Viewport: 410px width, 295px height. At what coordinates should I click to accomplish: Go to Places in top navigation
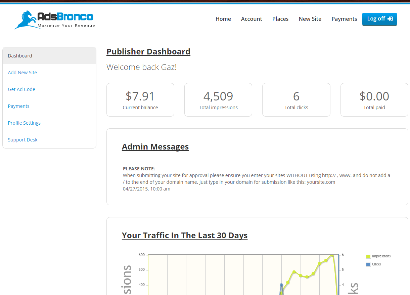tap(280, 19)
